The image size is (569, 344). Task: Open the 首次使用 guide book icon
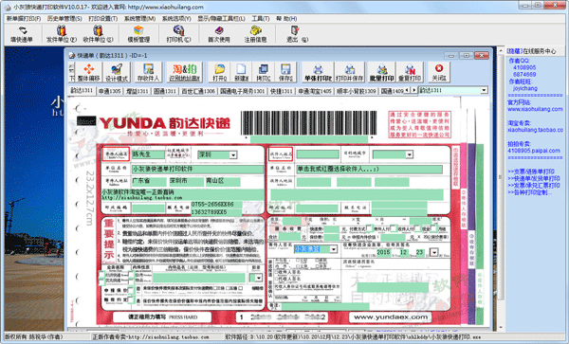[219, 34]
